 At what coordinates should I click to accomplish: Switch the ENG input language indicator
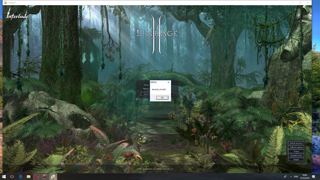(x=296, y=177)
